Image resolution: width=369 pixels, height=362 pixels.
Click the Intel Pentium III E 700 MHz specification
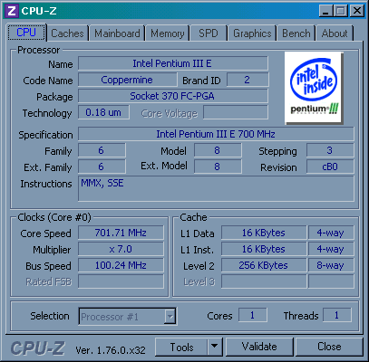click(216, 134)
